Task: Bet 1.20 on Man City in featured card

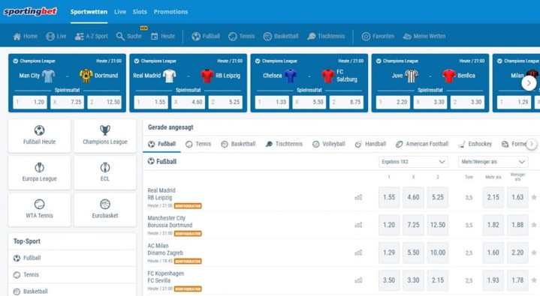Action: tap(30, 102)
